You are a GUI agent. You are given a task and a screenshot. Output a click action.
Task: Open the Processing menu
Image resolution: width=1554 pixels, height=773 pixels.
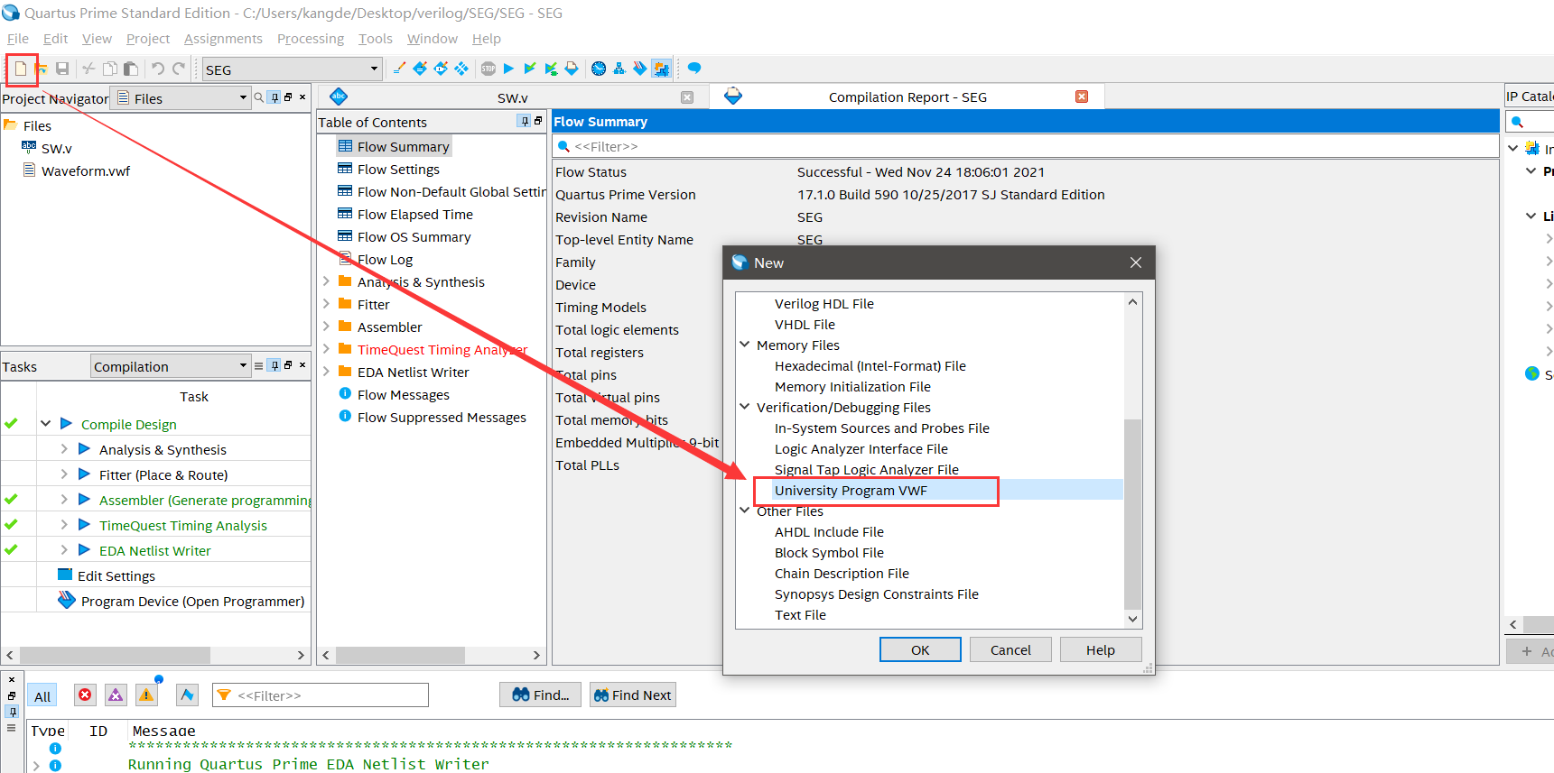click(x=311, y=39)
